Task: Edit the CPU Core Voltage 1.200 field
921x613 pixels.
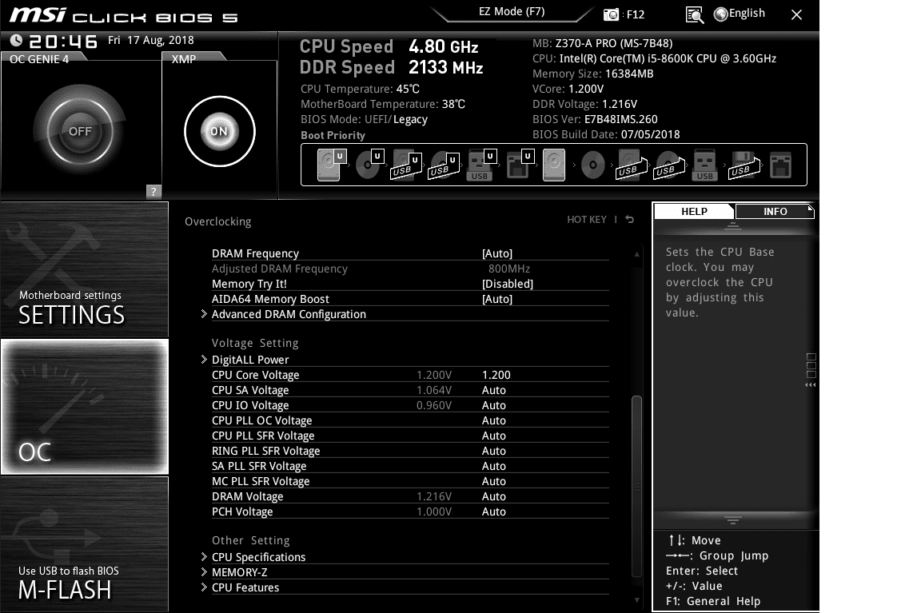Action: tap(496, 375)
